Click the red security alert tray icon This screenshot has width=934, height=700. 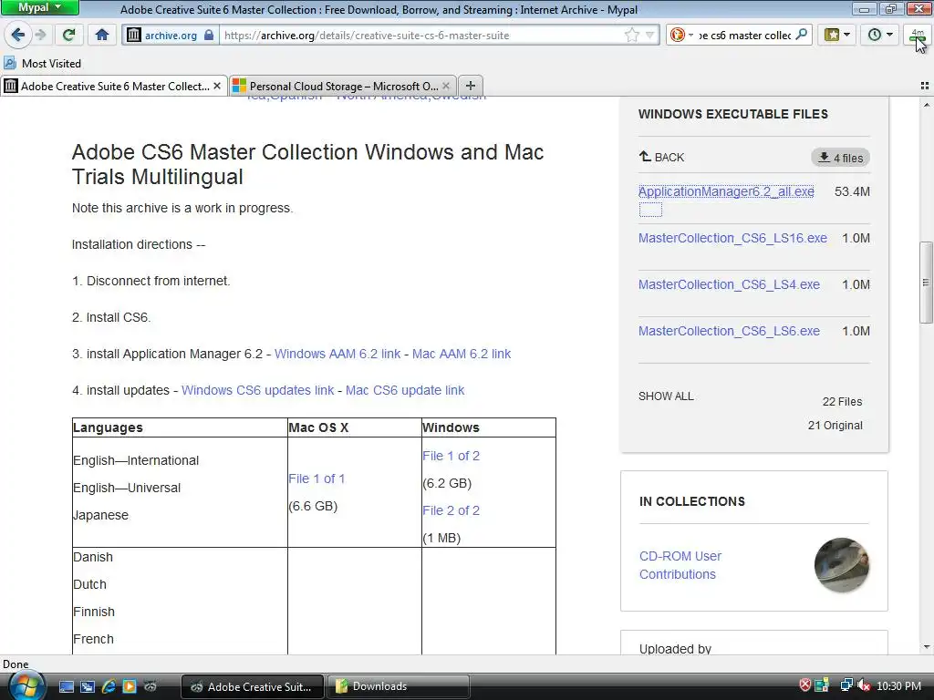804,685
